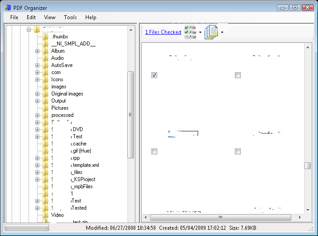
Task: Select the __NI_SMPL_ADD__ folder icon
Action: [45, 44]
